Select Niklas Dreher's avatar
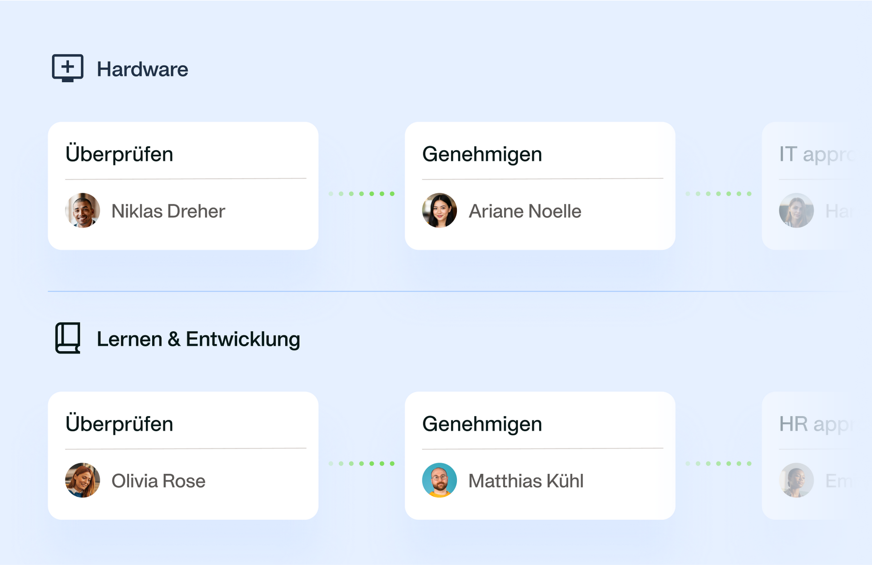 83,211
